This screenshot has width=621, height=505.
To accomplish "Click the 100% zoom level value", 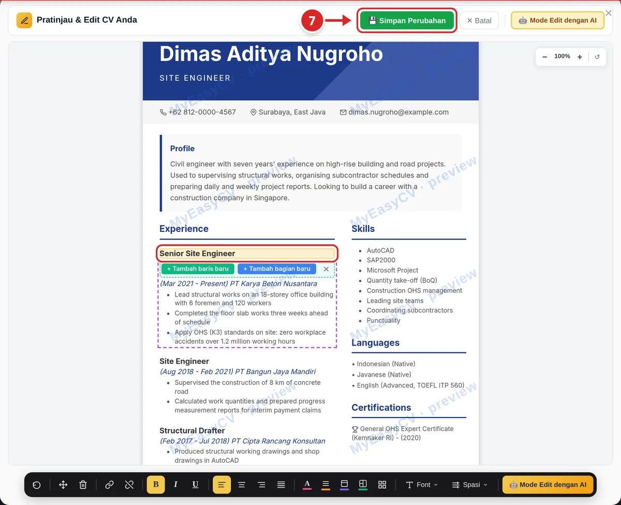I will [562, 56].
